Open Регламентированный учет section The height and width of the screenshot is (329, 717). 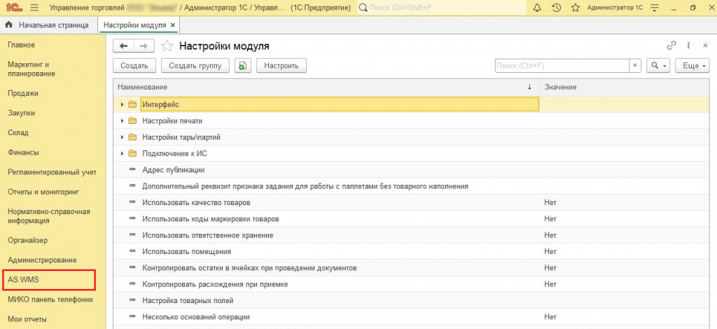[52, 172]
